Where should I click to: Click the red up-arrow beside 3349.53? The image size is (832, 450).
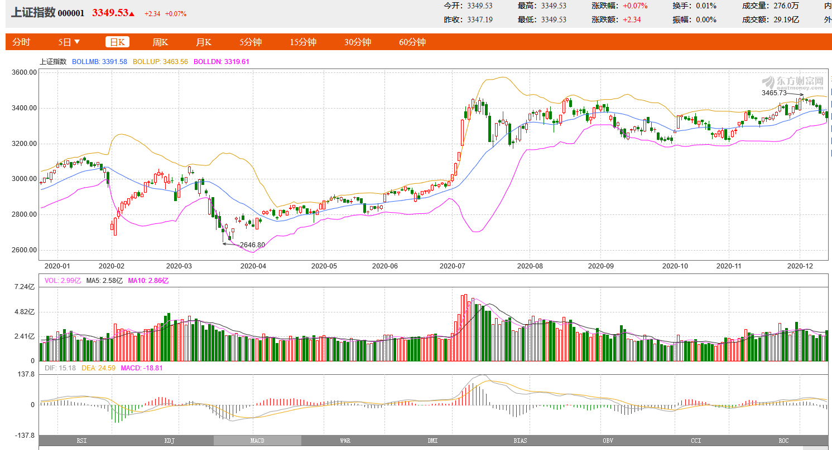[132, 14]
